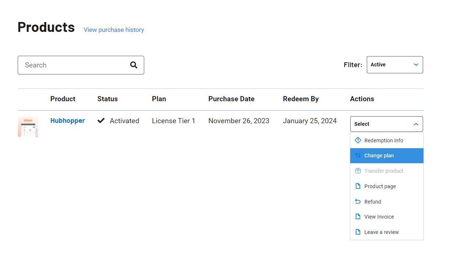Click the License Tier 1 cell
Screen dimensions: 454x267
click(174, 121)
